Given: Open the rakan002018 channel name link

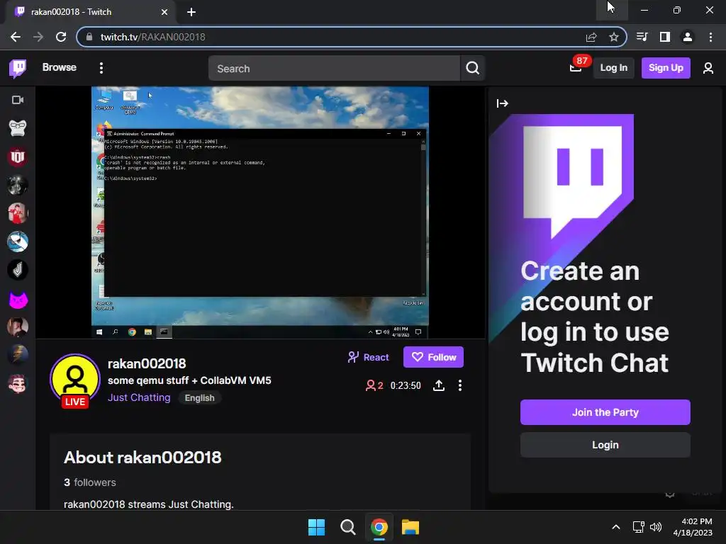Looking at the screenshot, I should point(146,363).
